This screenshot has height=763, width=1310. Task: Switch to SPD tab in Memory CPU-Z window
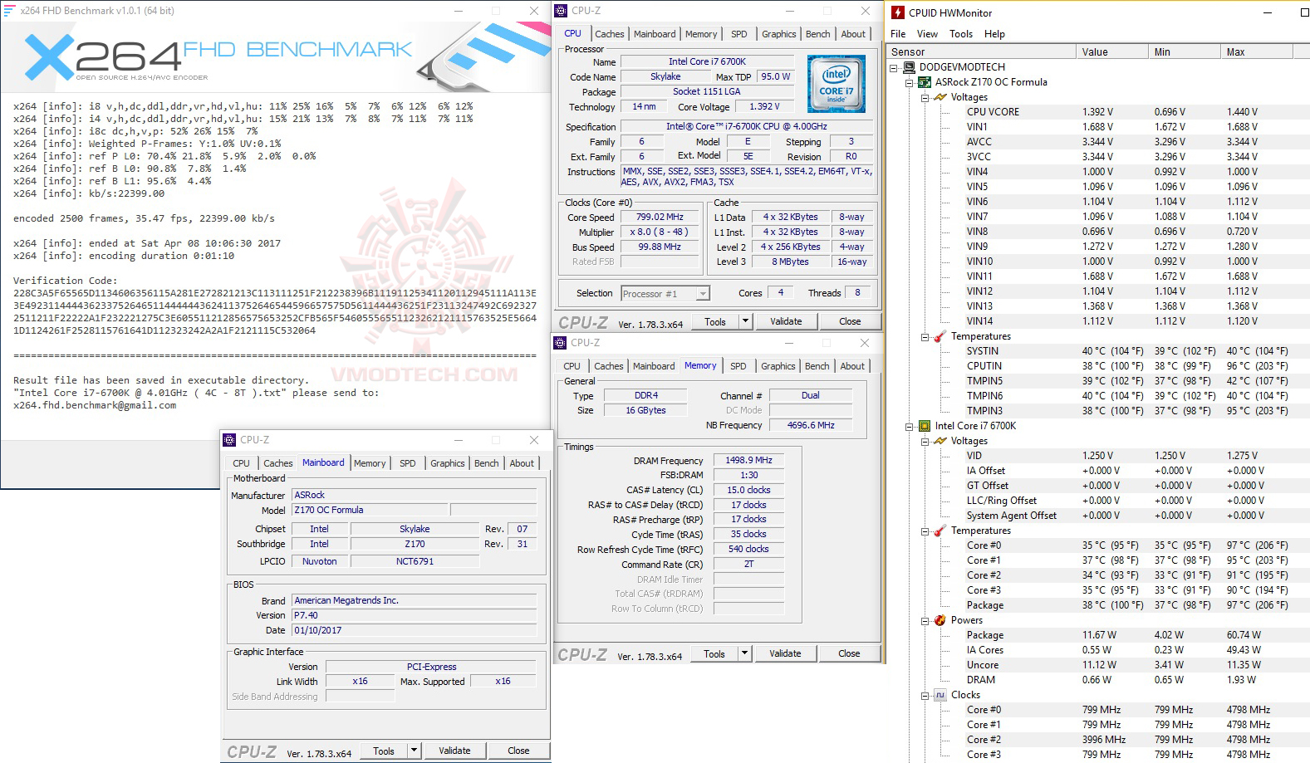click(738, 366)
